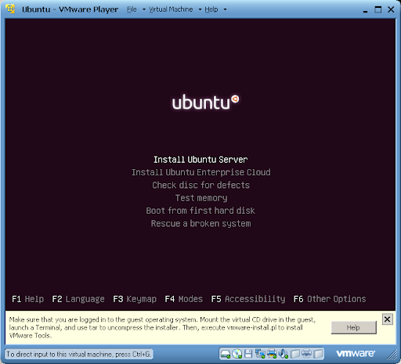
Task: Open the Help menu in title bar
Action: point(211,9)
